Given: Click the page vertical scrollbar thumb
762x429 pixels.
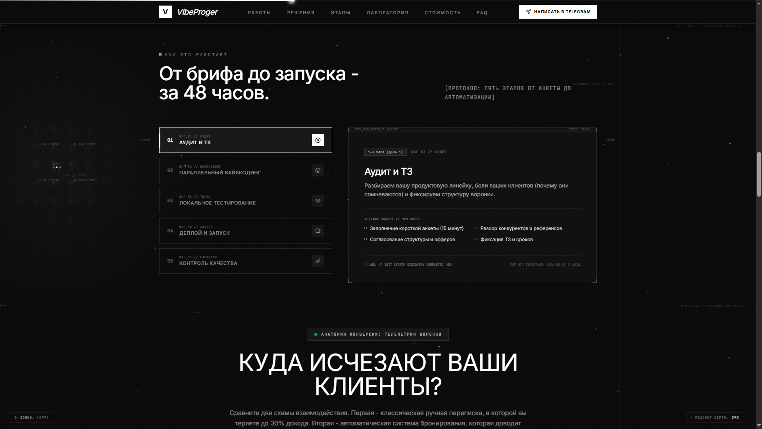Looking at the screenshot, I should (759, 174).
